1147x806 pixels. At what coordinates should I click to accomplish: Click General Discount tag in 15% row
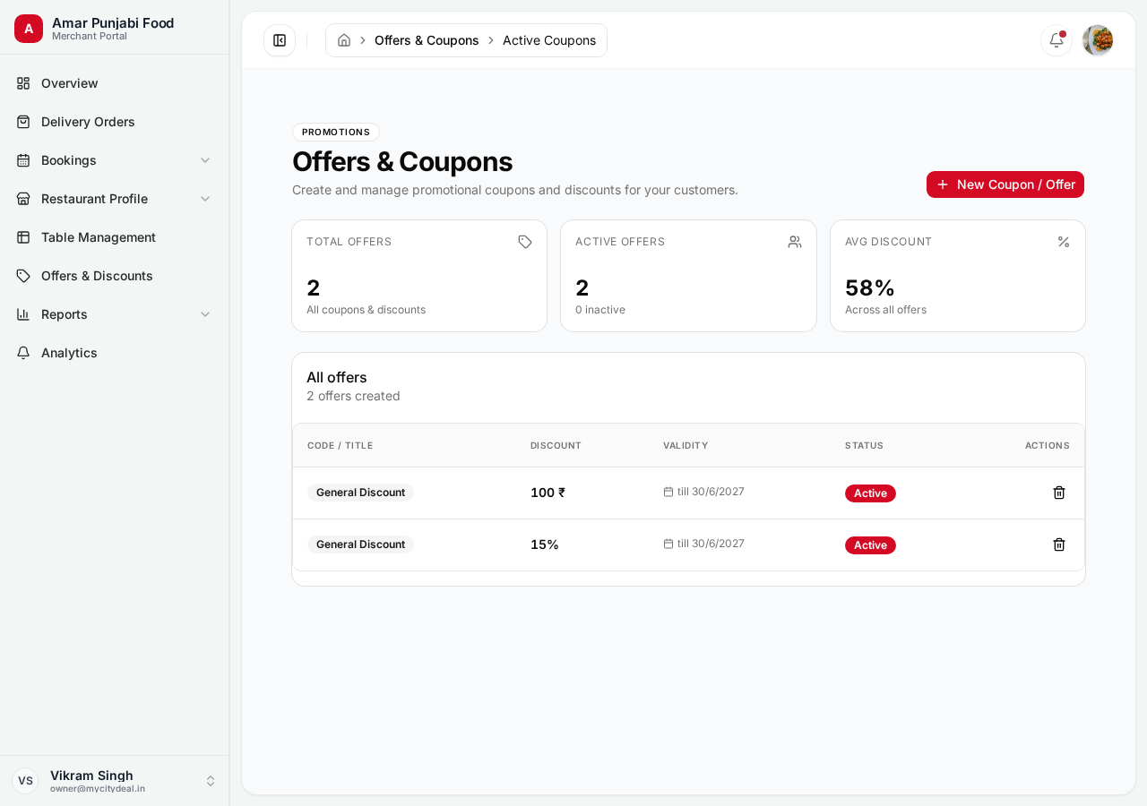360,544
